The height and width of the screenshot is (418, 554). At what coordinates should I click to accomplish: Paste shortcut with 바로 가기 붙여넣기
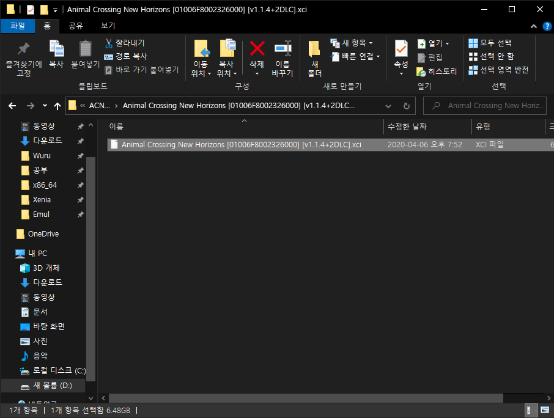[x=142, y=70]
